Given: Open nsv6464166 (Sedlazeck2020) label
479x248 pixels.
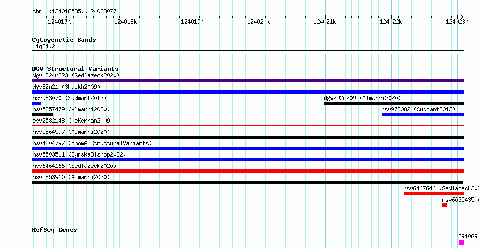Looking at the screenshot, I should (x=74, y=166).
